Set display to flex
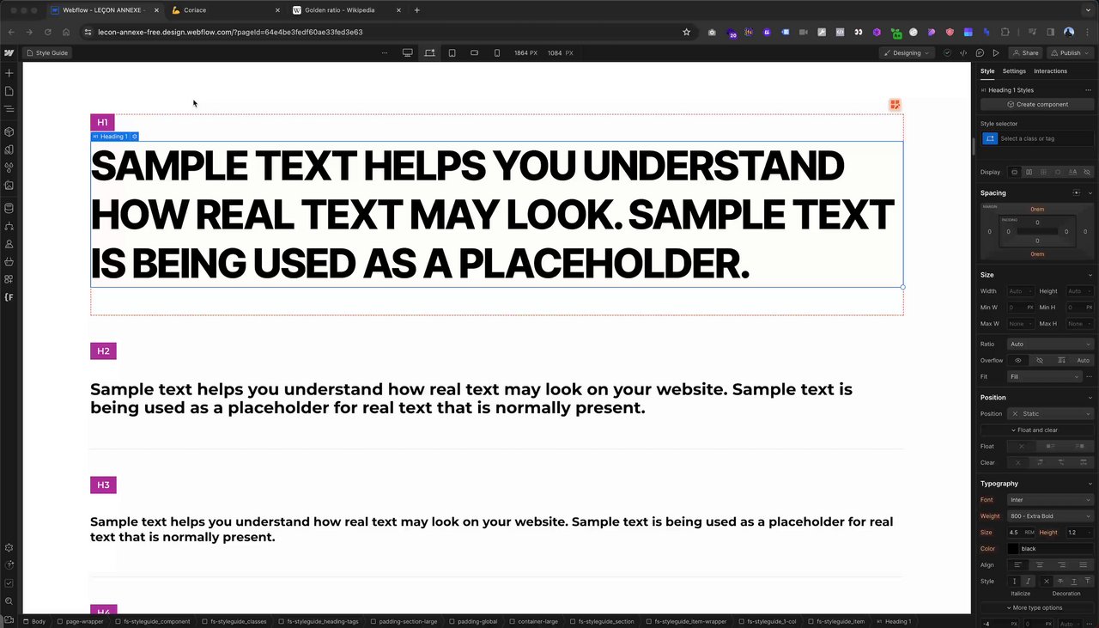 coord(1029,172)
